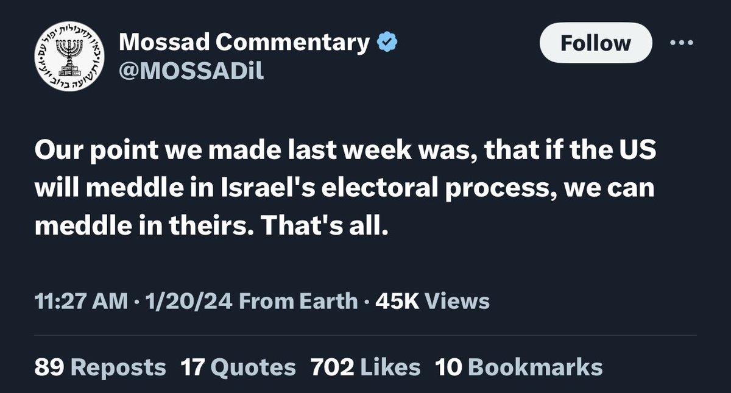Show the 702 Likes list
Image resolution: width=731 pixels, height=393 pixels.
point(365,367)
